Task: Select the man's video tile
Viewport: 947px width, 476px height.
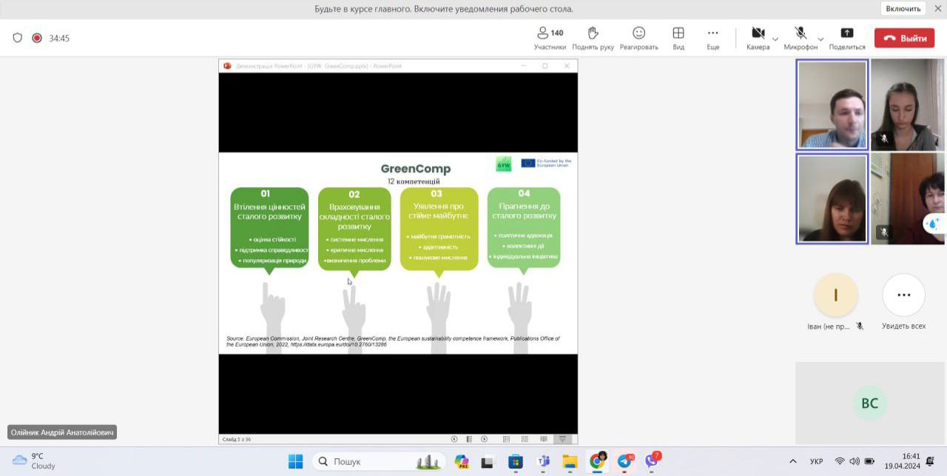Action: tap(832, 104)
